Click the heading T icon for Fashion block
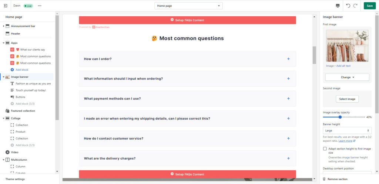 click(12, 83)
